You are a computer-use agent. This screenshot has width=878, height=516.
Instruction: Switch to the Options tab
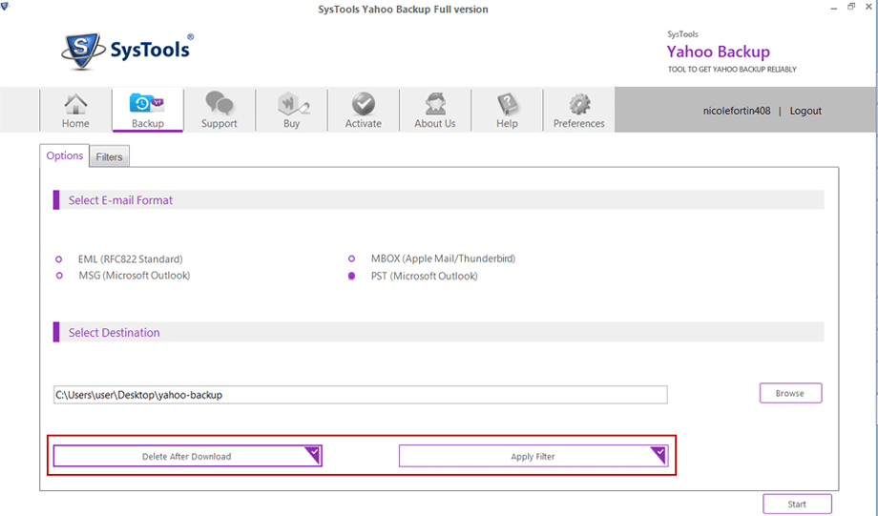pos(64,155)
